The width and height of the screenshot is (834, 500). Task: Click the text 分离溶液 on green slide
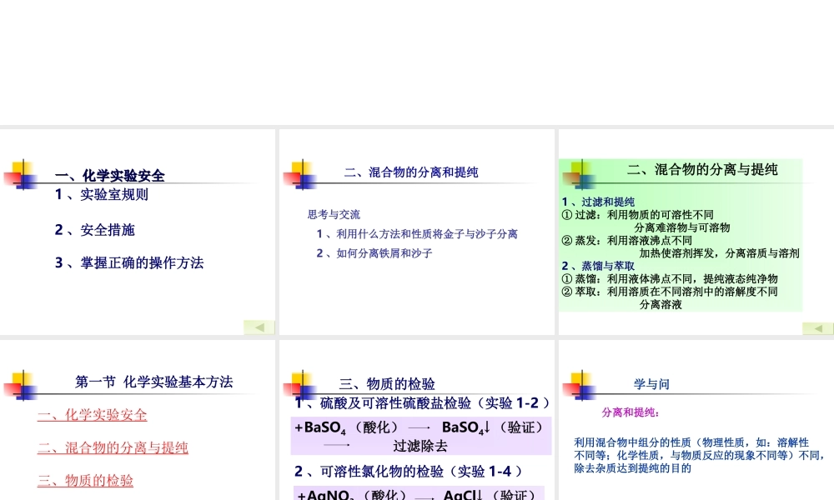point(661,304)
